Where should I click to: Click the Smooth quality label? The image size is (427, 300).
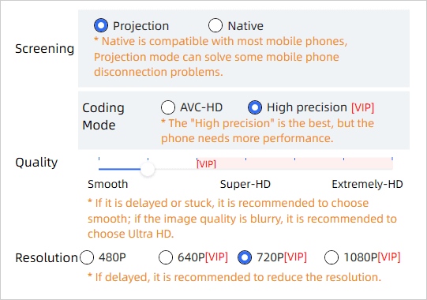pos(107,184)
